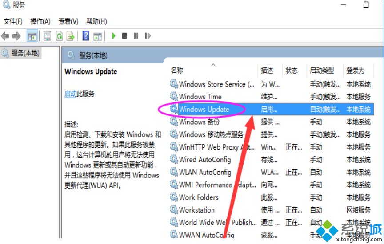Minimize the 服务 window
The image size is (384, 244).
click(344, 5)
